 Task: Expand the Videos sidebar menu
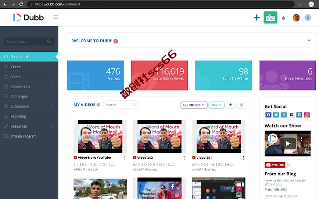click(29, 67)
